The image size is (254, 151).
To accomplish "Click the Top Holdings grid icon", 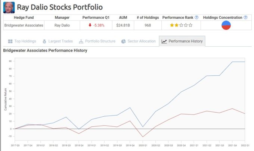I will coord(10,41).
